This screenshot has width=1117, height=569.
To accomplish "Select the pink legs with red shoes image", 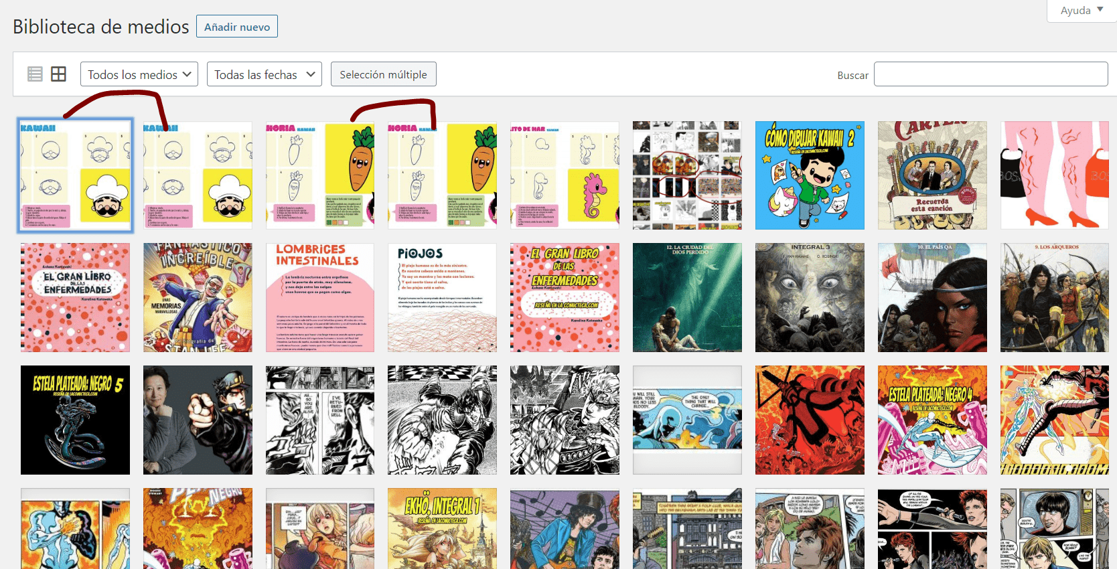I will click(x=1055, y=175).
